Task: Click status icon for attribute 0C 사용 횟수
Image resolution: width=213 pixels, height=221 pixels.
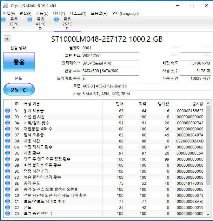Action: [8, 153]
